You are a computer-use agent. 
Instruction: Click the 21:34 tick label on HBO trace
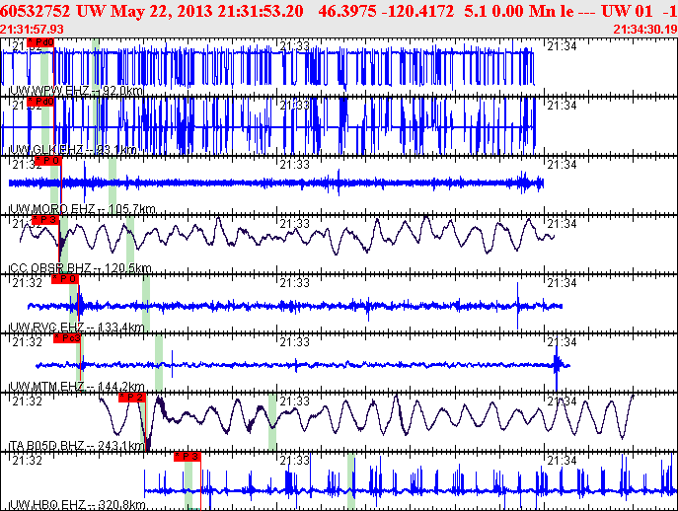(x=562, y=461)
